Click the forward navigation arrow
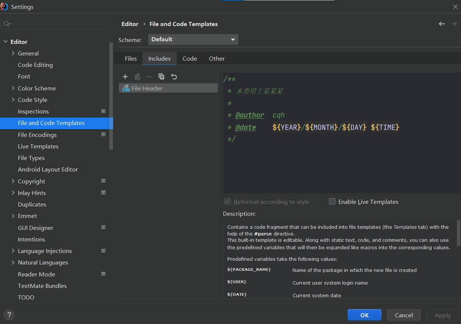 (x=454, y=24)
